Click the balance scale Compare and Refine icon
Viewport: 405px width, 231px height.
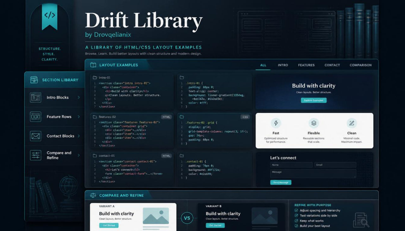pos(93,196)
